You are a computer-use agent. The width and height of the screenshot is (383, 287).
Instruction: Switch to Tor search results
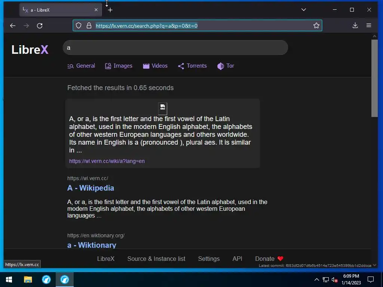(x=226, y=66)
